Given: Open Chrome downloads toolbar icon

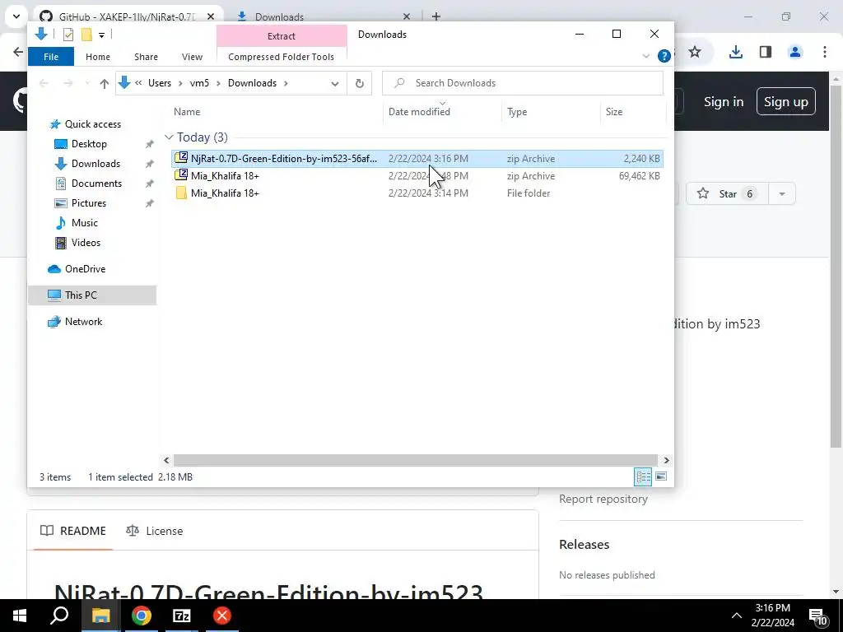Looking at the screenshot, I should click(735, 52).
